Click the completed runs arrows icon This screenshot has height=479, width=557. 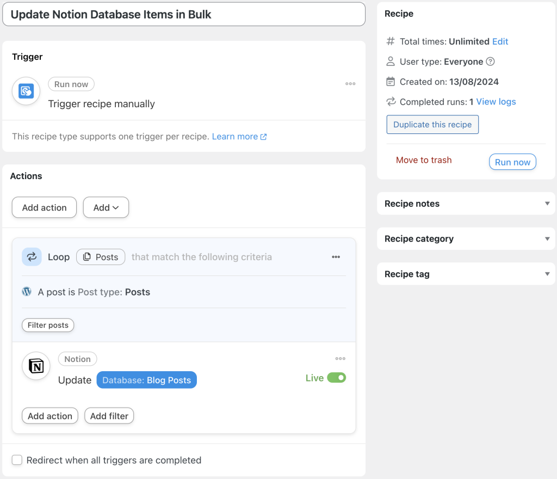(390, 102)
